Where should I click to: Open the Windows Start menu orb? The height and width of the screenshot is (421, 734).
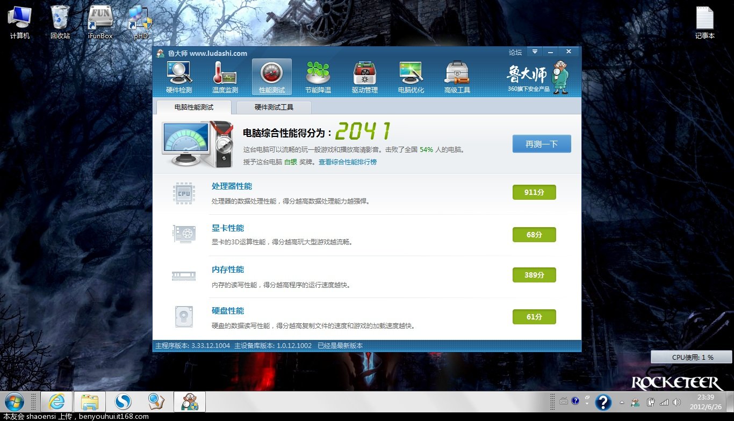15,402
